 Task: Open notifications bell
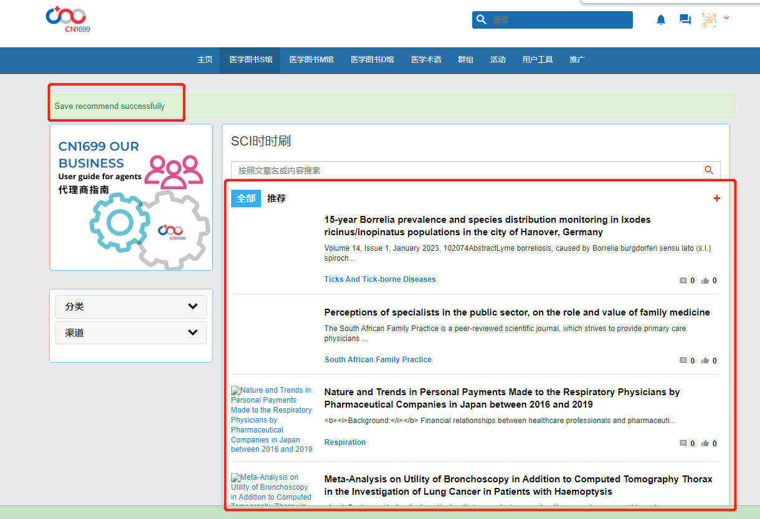[661, 20]
